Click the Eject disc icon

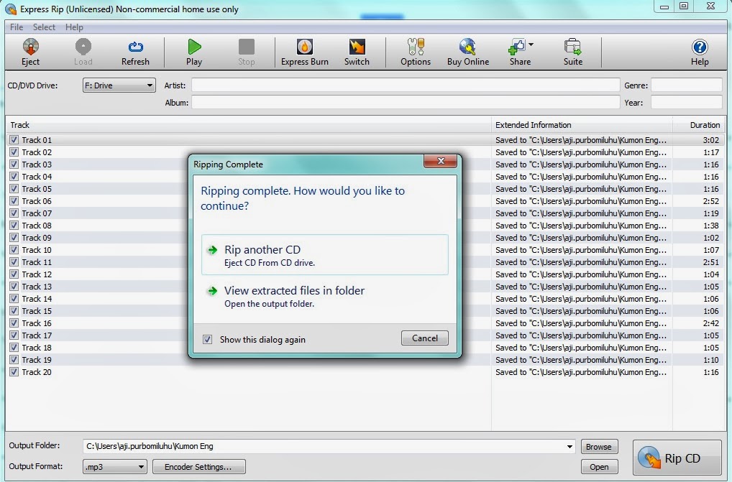[x=30, y=47]
